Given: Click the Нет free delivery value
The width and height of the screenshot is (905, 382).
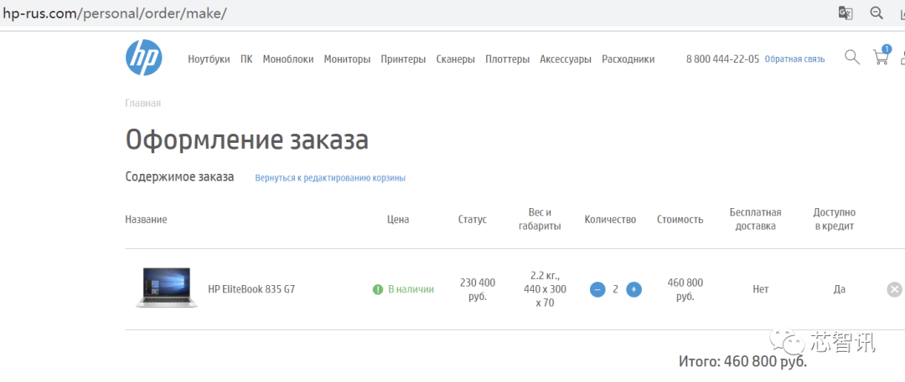Looking at the screenshot, I should coord(761,289).
